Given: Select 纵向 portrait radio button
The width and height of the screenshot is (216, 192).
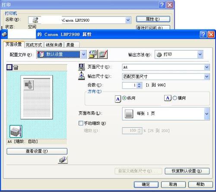Looking at the screenshot, I should pos(124,98).
